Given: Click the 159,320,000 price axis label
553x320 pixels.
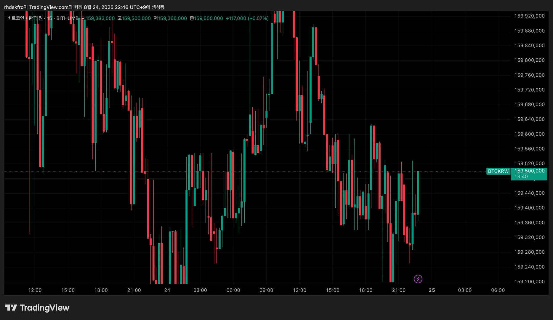Looking at the screenshot, I should (x=529, y=237).
